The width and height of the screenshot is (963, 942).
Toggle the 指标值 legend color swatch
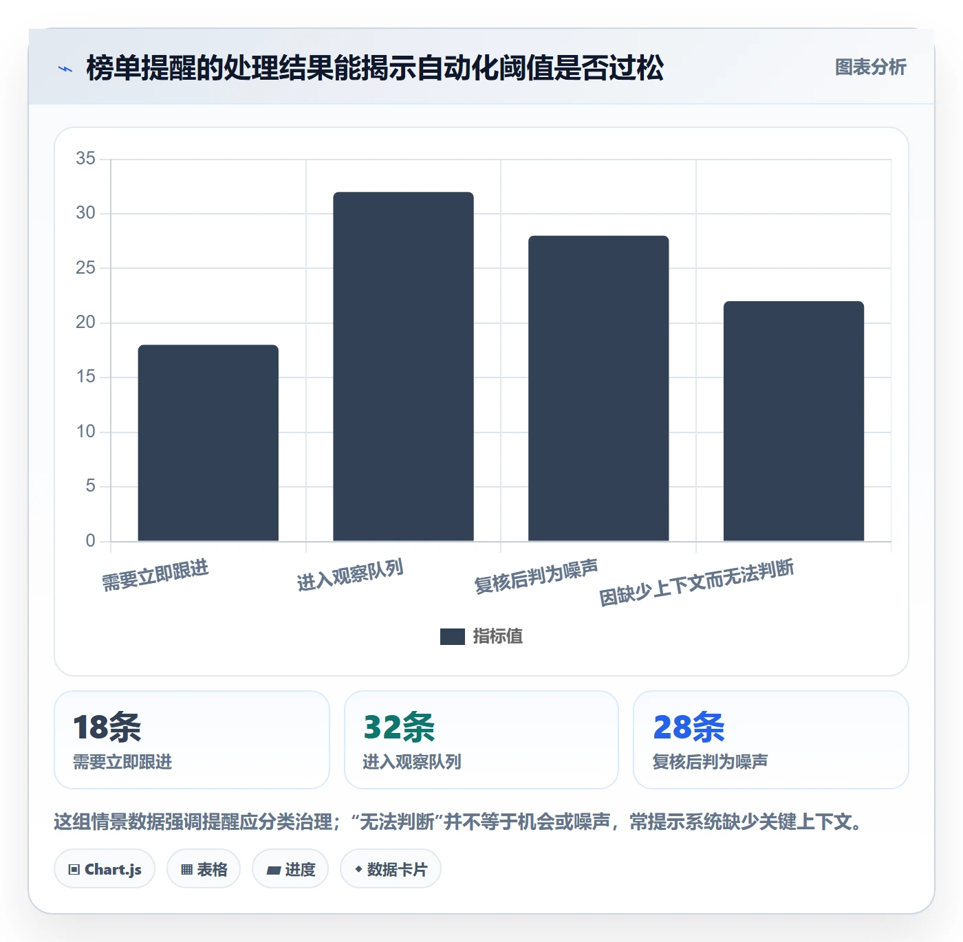[x=453, y=637]
